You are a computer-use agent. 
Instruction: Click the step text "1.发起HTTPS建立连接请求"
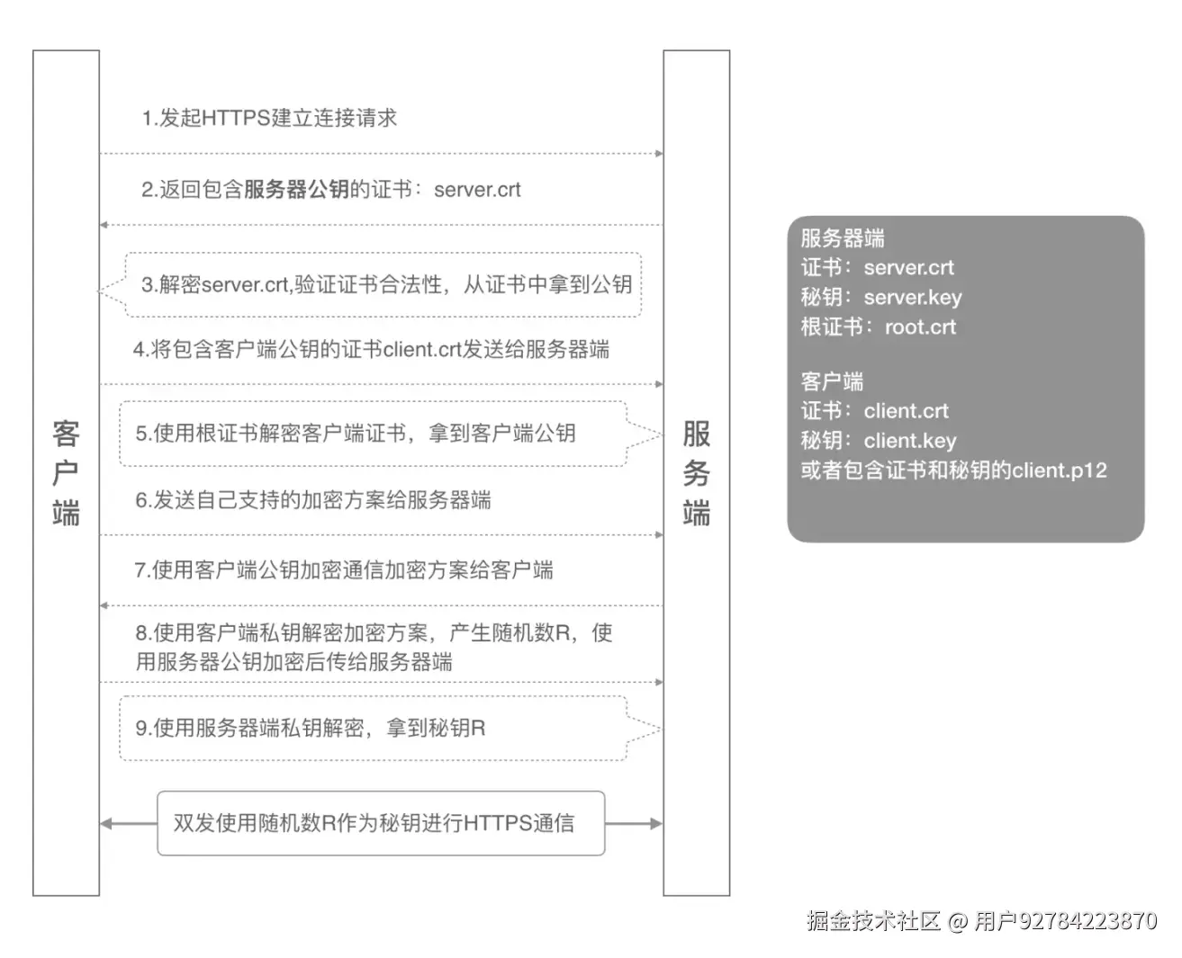(x=269, y=118)
